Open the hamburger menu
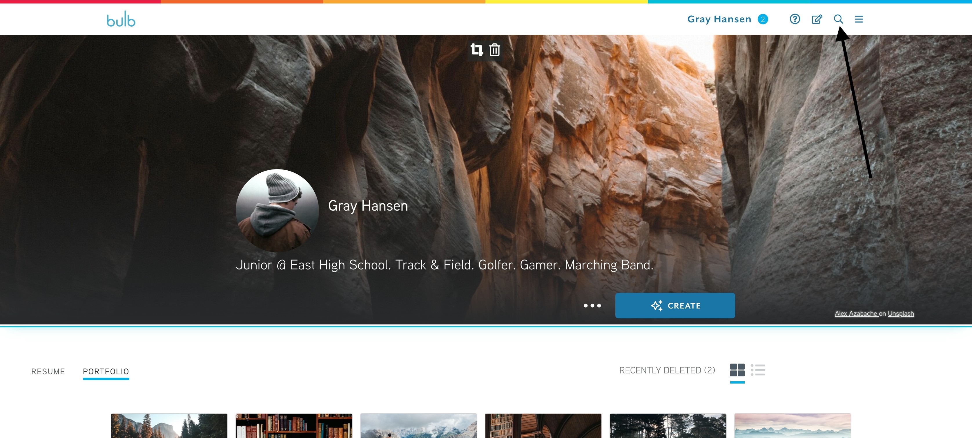This screenshot has height=438, width=972. [x=859, y=19]
